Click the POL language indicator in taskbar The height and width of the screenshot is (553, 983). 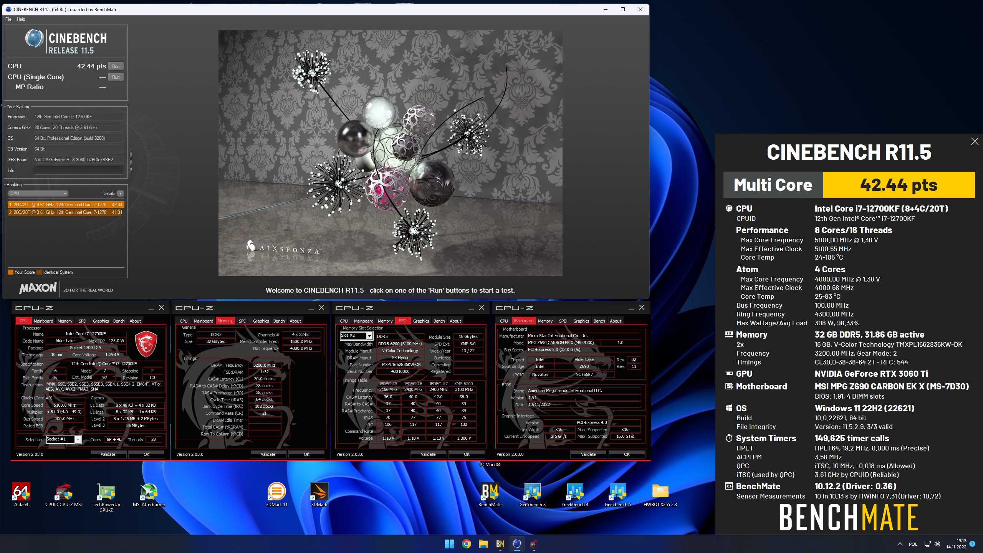[x=913, y=544]
